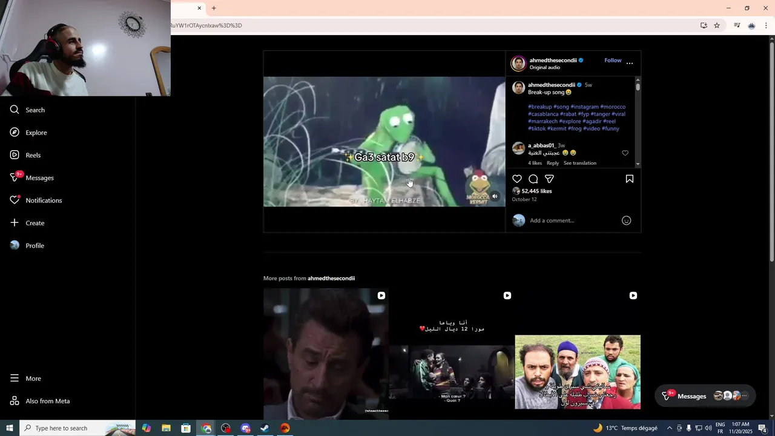Mute or unmute the reel audio
This screenshot has width=775, height=436.
tap(495, 196)
